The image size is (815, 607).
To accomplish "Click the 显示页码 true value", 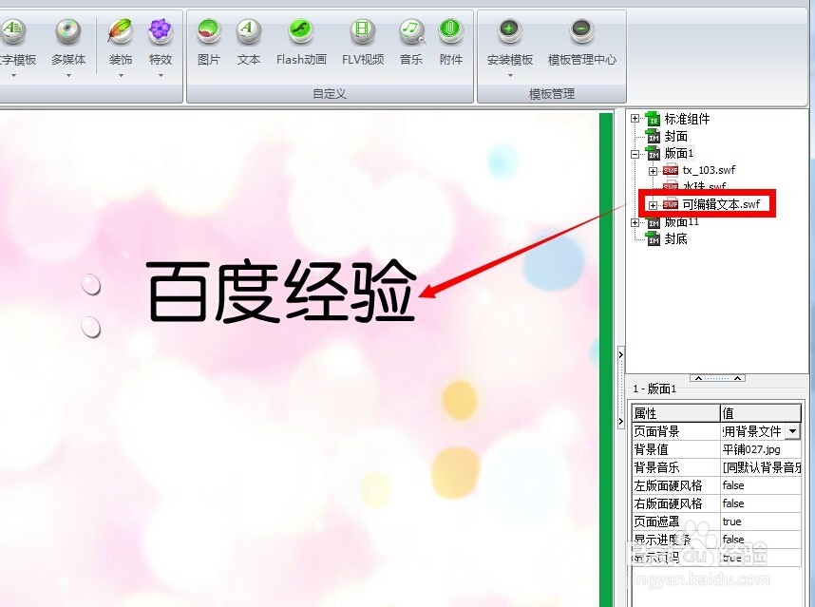I will (x=761, y=557).
